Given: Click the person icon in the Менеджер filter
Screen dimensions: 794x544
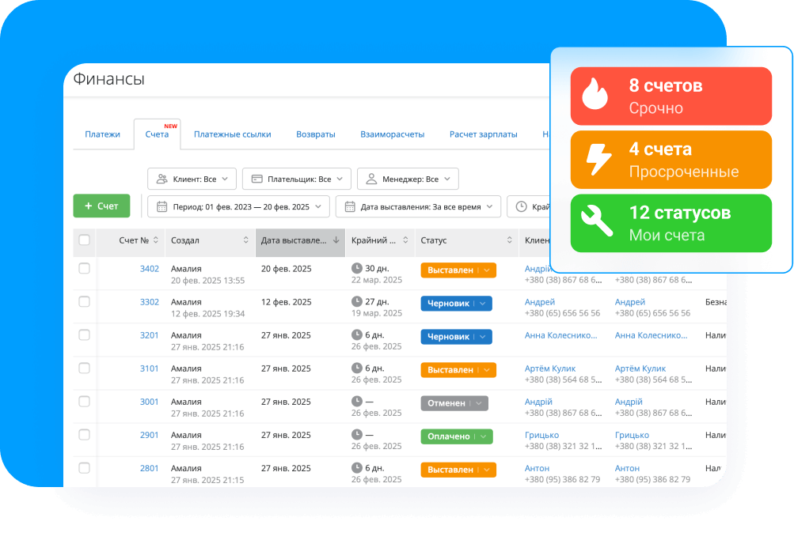Looking at the screenshot, I should coord(370,179).
